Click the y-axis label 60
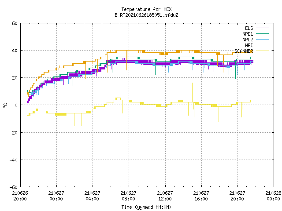 [x=15, y=23]
